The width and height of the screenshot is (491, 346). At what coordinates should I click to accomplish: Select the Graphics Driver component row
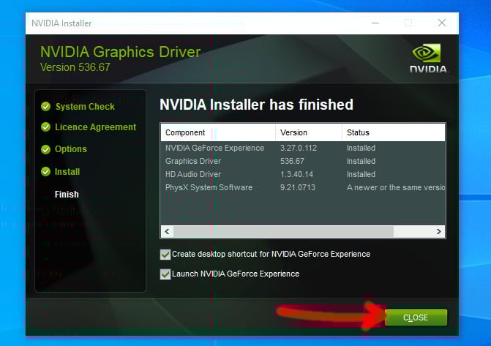coord(303,161)
